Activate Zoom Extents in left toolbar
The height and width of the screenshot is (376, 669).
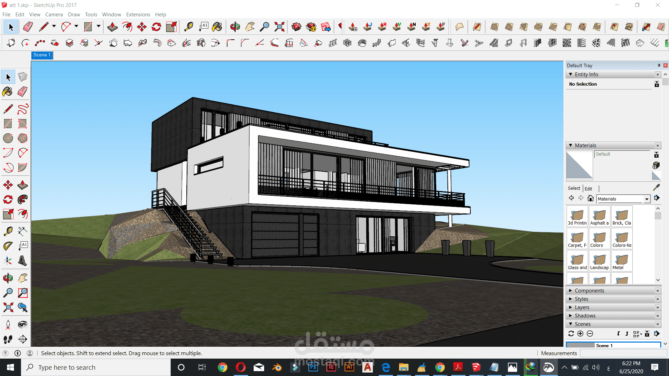click(x=8, y=307)
